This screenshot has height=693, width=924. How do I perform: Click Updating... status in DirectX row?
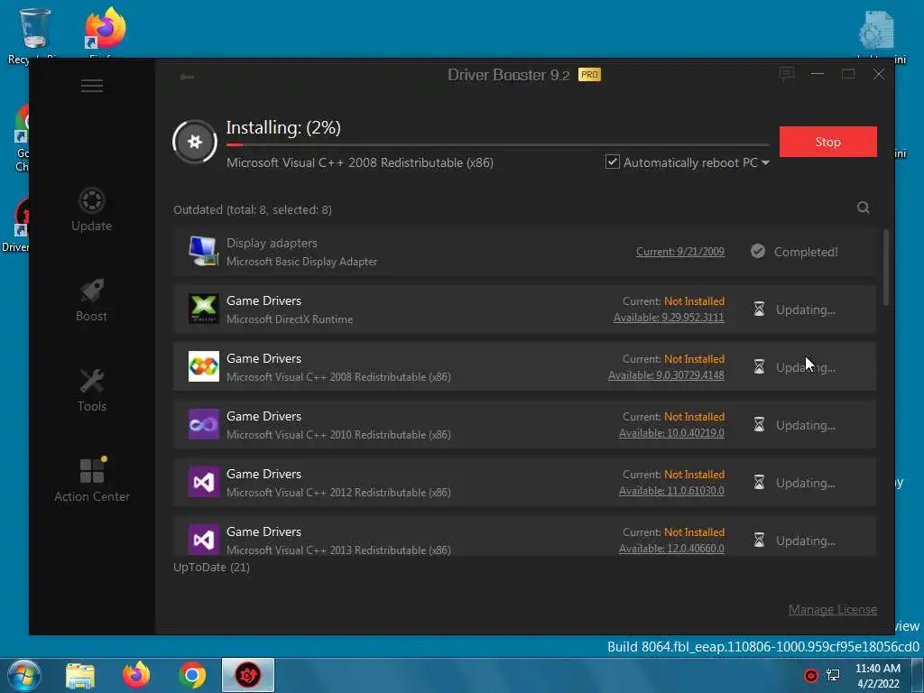tap(806, 310)
